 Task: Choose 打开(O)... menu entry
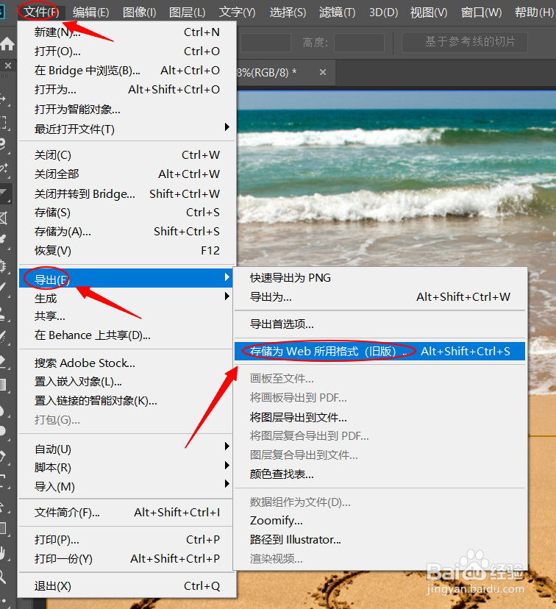point(127,51)
